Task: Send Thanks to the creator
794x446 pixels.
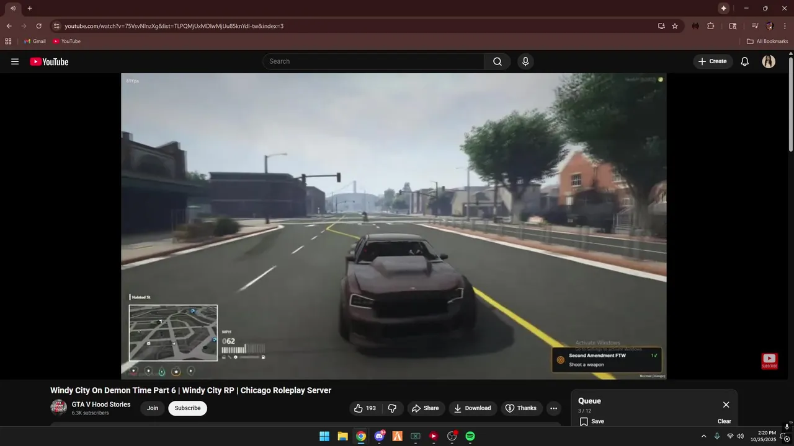Action: pos(521,408)
